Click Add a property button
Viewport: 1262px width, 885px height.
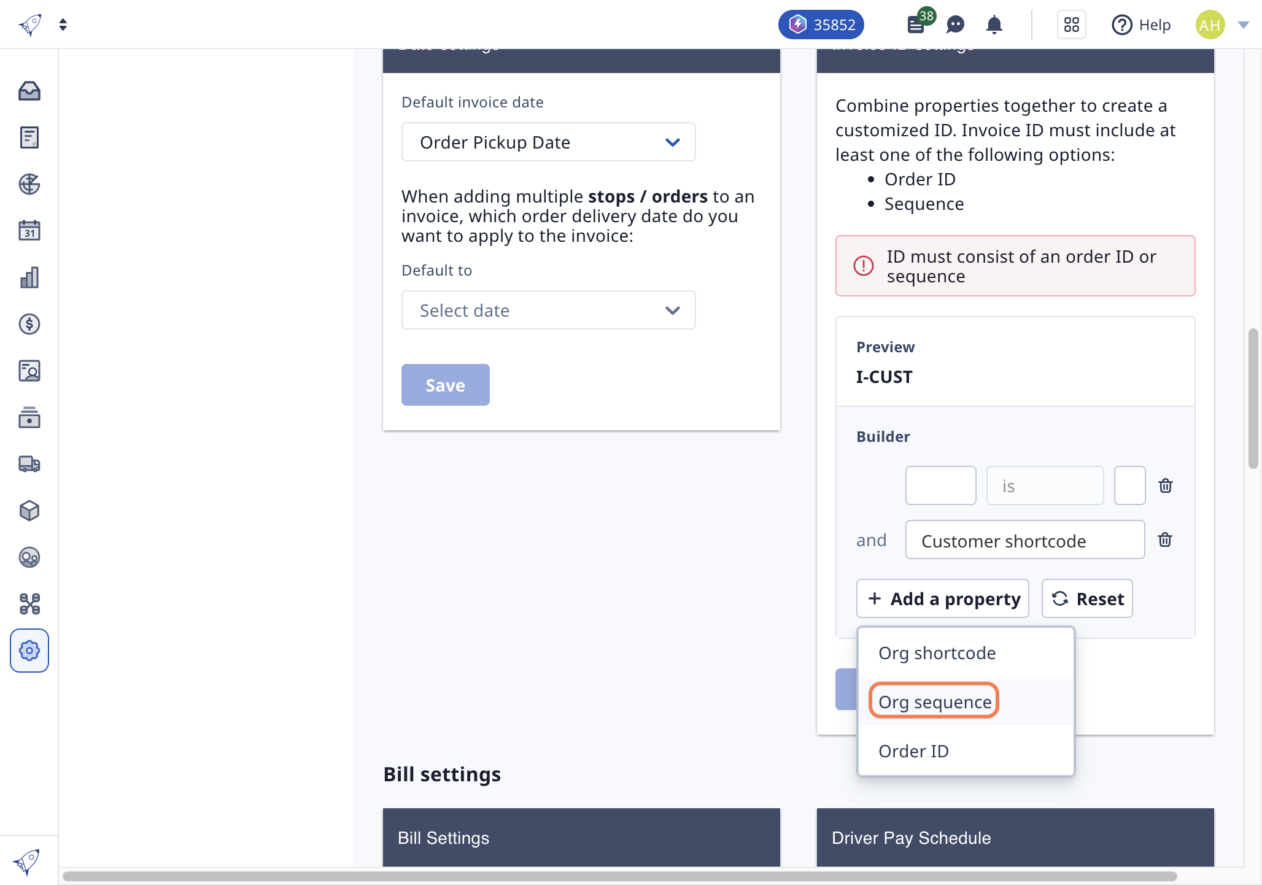click(x=943, y=598)
